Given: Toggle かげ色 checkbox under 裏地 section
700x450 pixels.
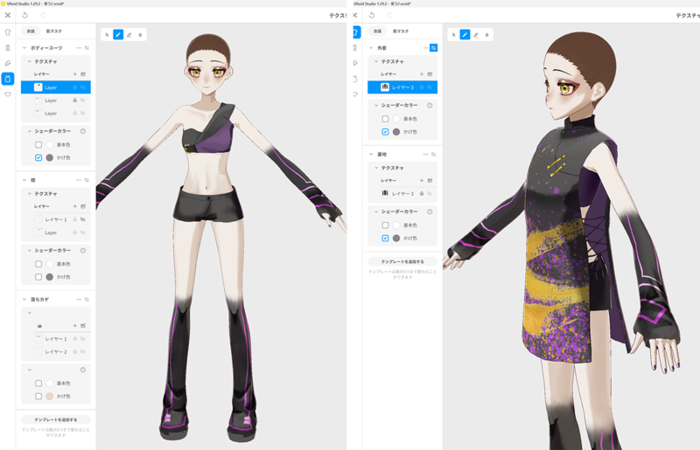Looking at the screenshot, I should 385,238.
